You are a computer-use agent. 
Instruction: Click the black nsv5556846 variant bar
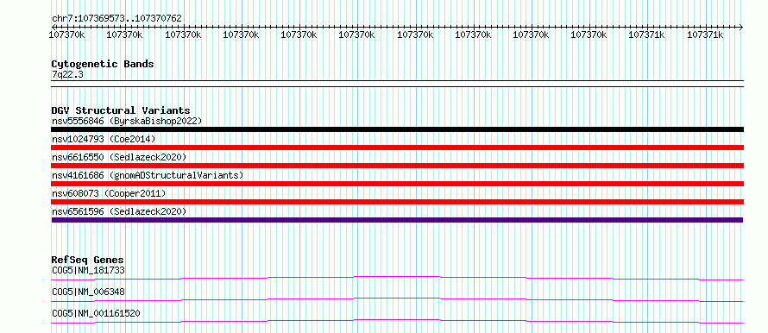397,129
